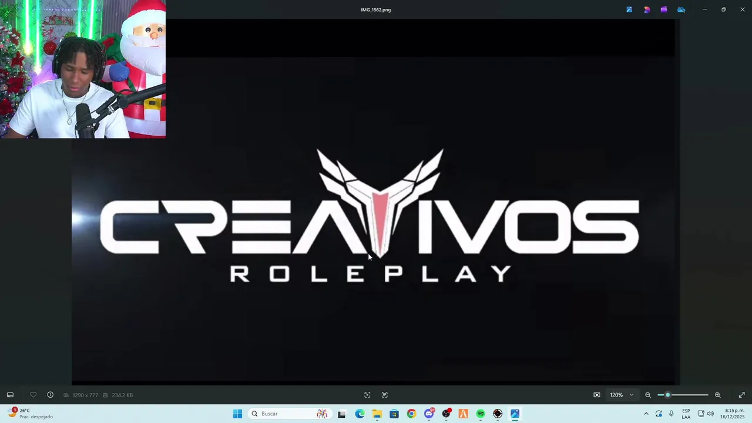Open Microsoft Designer from the title bar
The image size is (752, 423).
point(647,9)
